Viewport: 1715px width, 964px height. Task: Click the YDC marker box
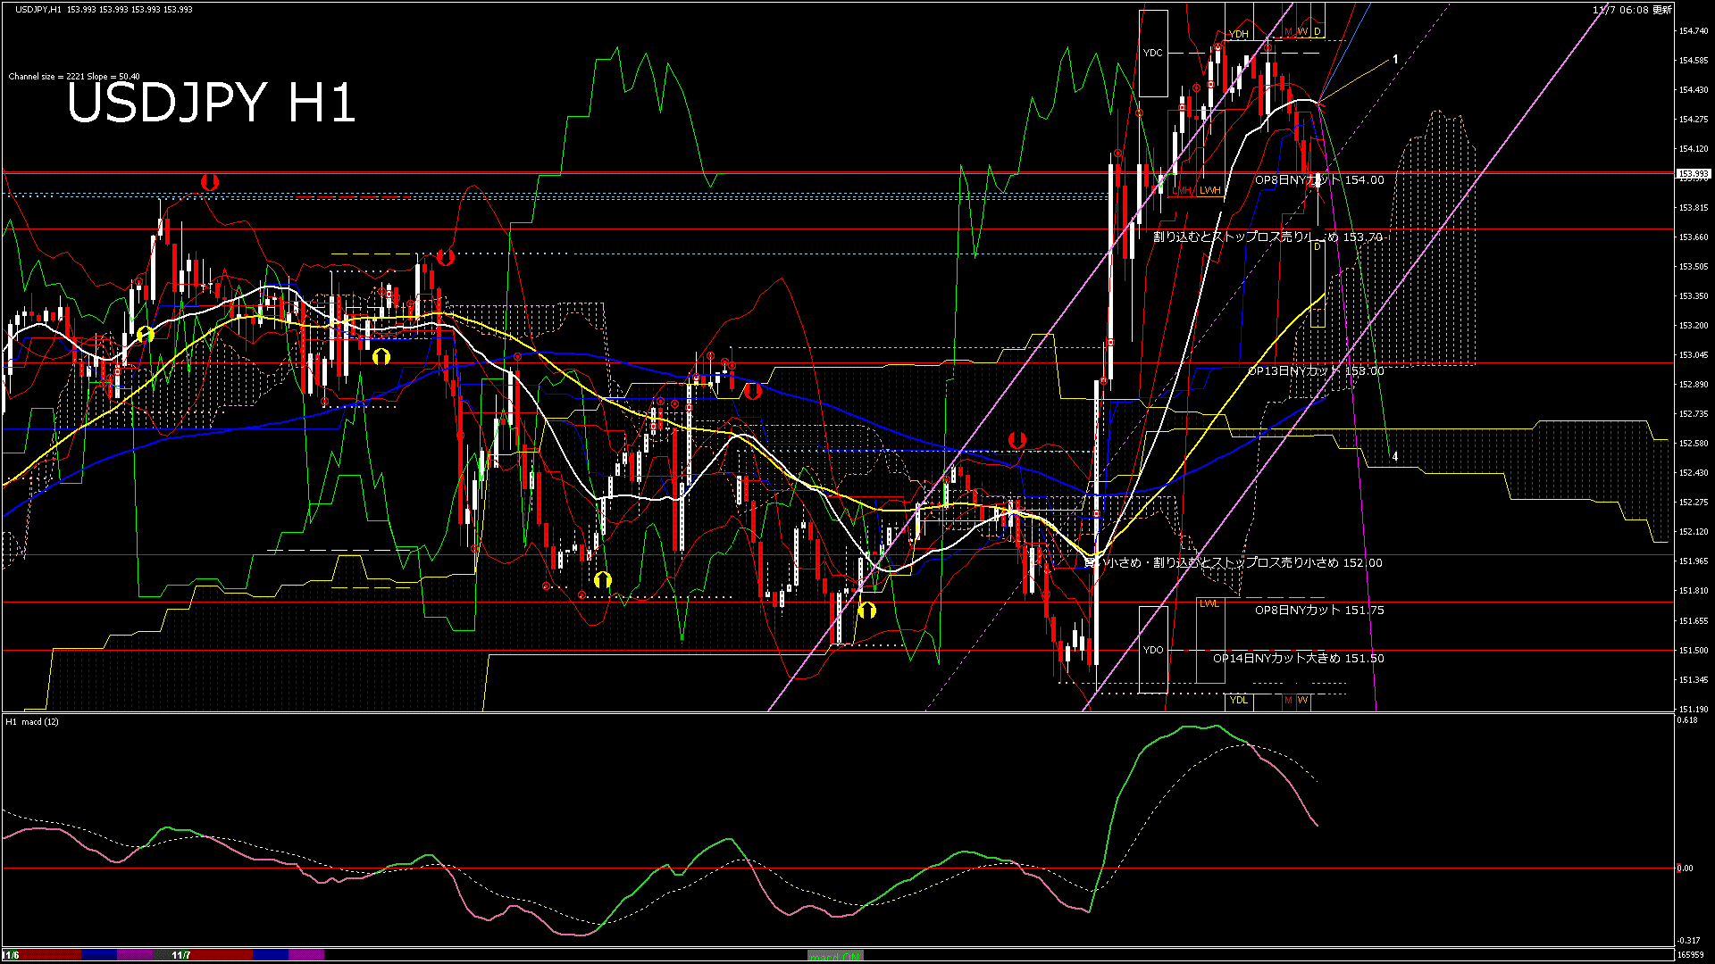click(1153, 54)
